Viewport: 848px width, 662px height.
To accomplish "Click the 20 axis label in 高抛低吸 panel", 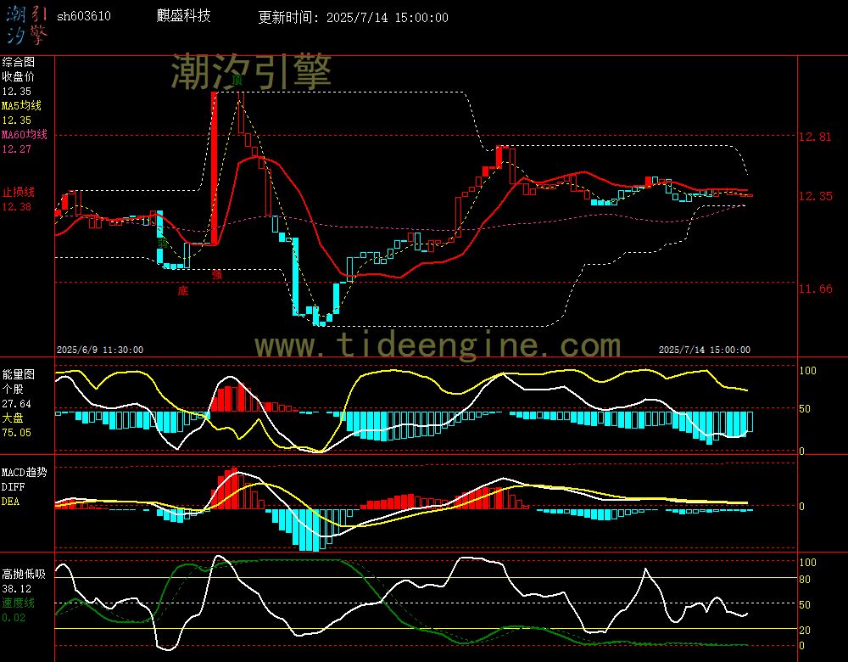I will (x=805, y=631).
